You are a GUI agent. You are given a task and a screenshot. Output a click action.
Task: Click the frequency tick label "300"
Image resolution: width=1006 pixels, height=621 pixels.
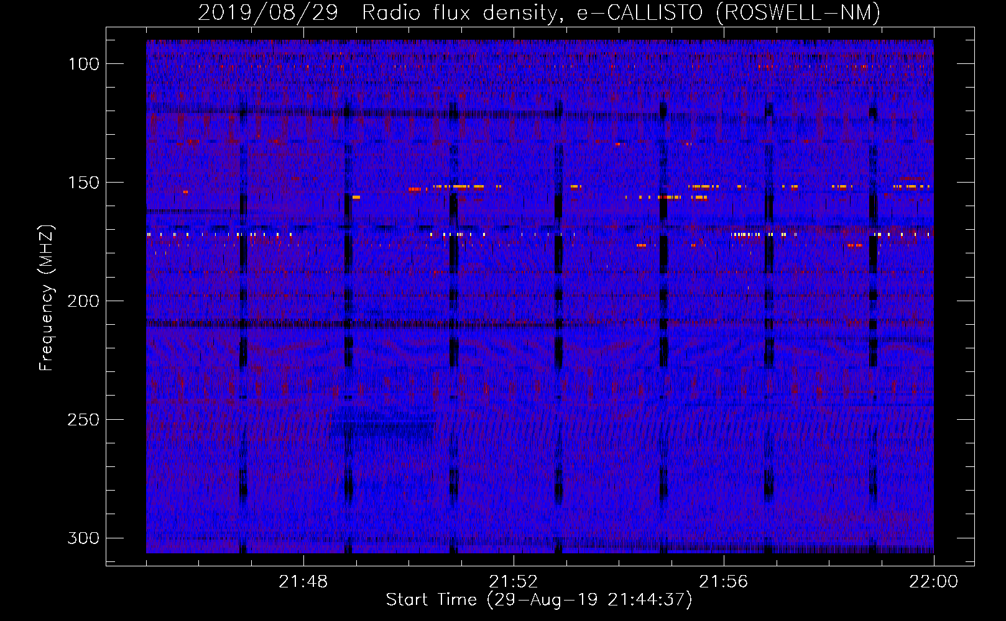(83, 538)
